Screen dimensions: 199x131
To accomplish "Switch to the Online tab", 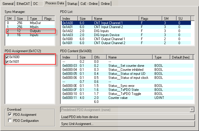I will coord(105,3).
